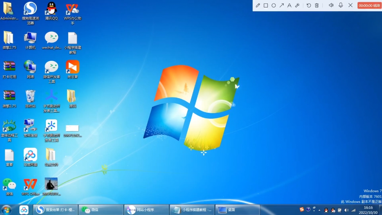Open the clock showing 16:16
Screen dimensions: 382x215
[368, 210]
